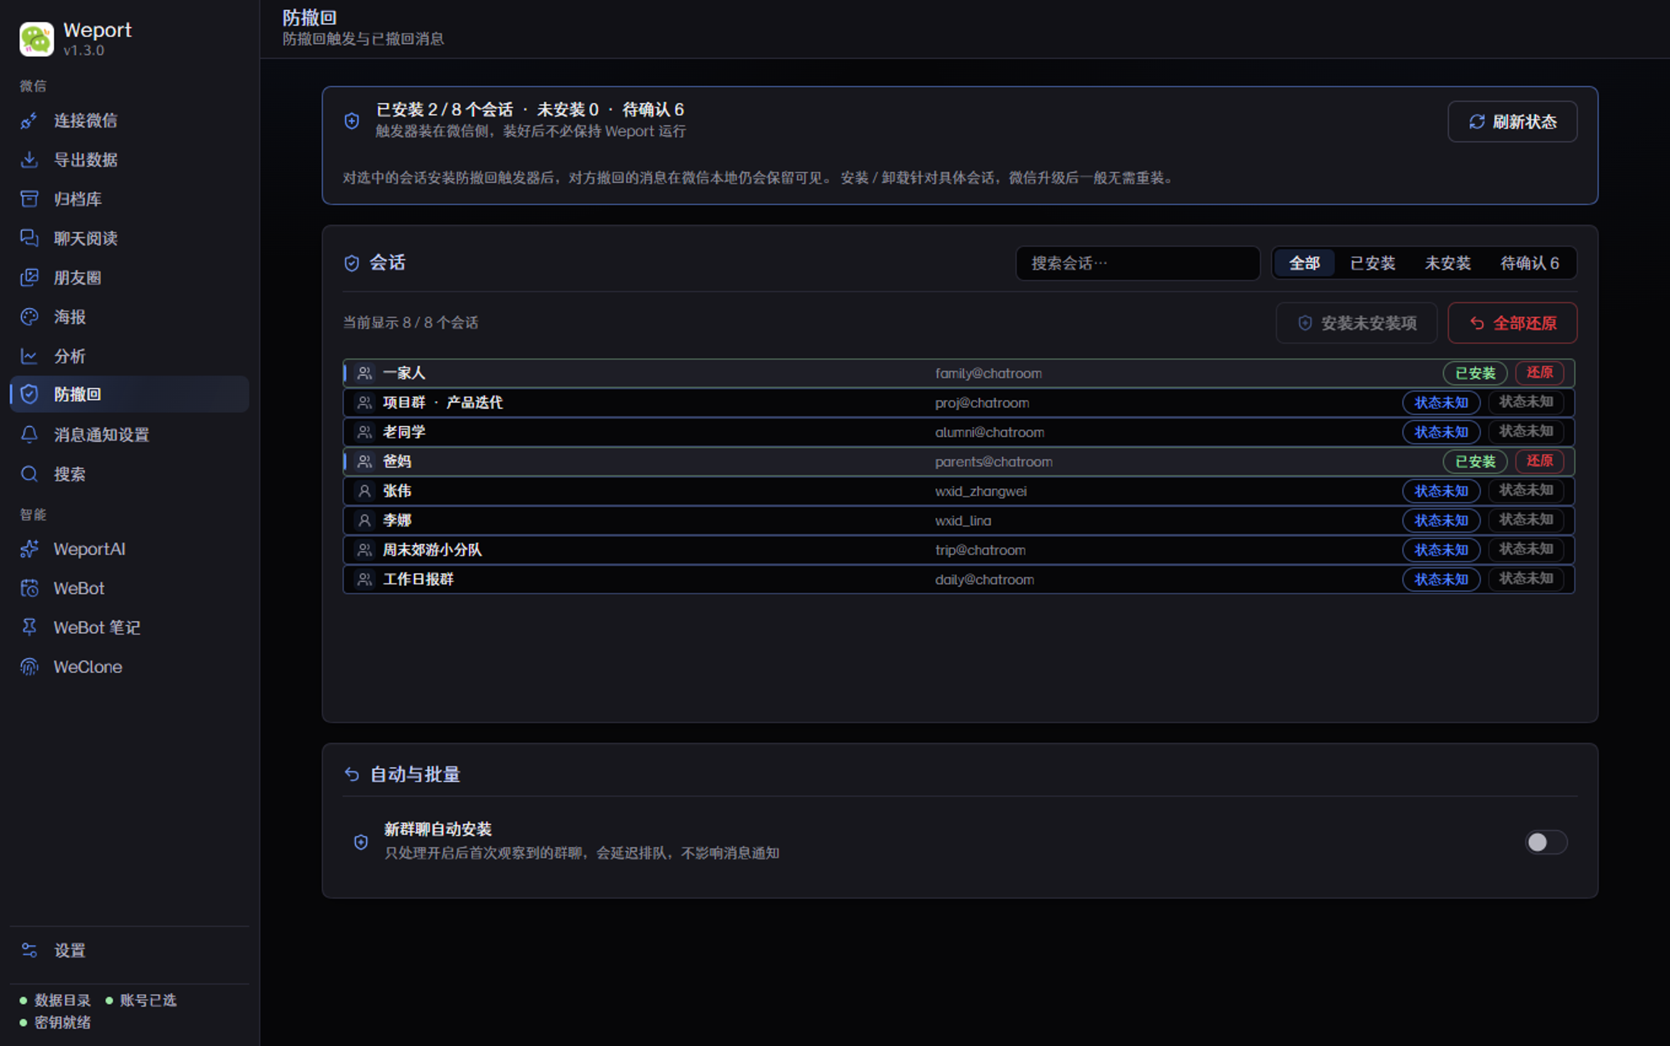Select the 工作日报群 conversation row
Viewport: 1670px width, 1046px height.
coord(958,579)
